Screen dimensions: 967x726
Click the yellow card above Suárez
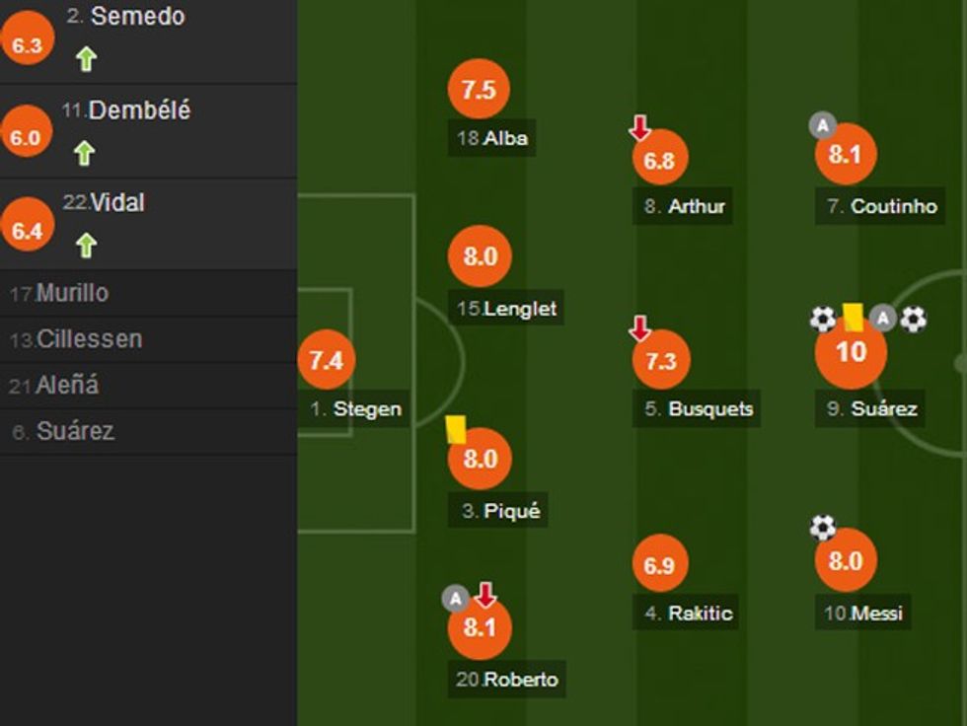coord(853,317)
